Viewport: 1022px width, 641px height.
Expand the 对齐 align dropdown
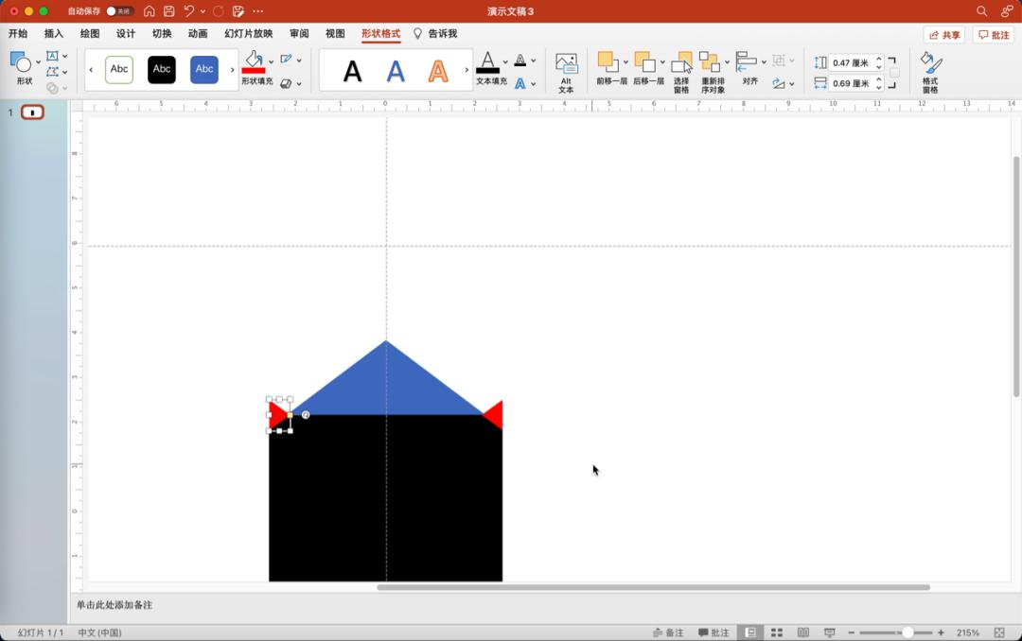pyautogui.click(x=764, y=62)
